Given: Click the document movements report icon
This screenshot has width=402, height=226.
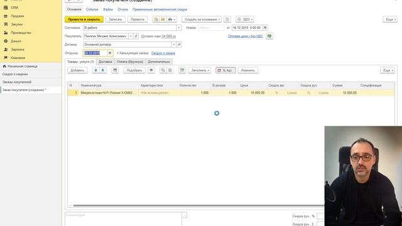Looking at the screenshot, I should click(156, 19).
